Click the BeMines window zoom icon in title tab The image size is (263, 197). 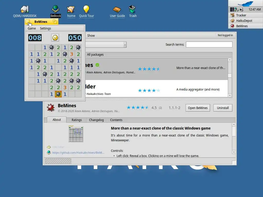click(55, 22)
